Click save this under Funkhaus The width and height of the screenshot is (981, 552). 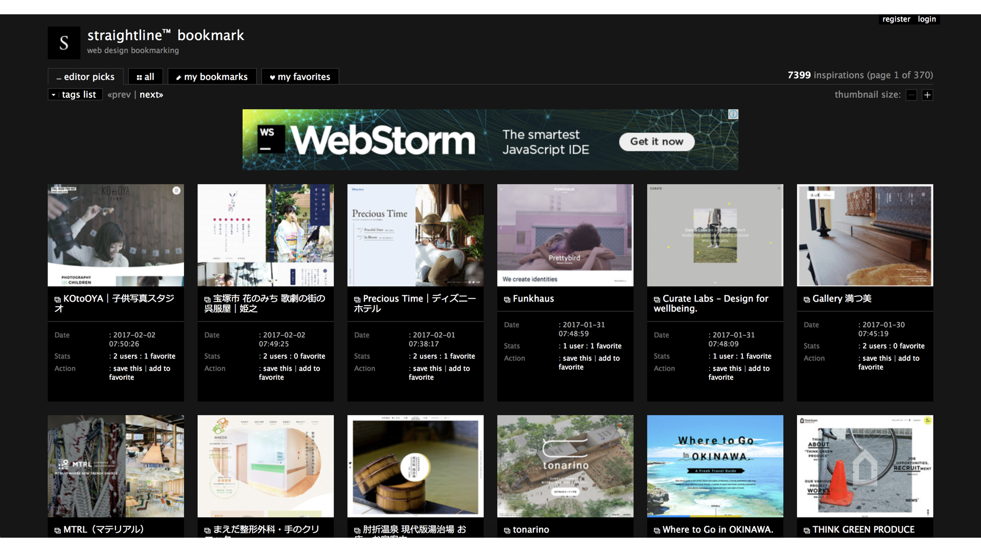tap(577, 358)
